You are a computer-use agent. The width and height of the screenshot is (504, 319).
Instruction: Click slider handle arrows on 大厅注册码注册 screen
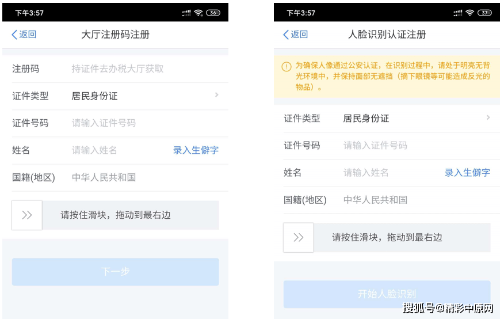[27, 215]
